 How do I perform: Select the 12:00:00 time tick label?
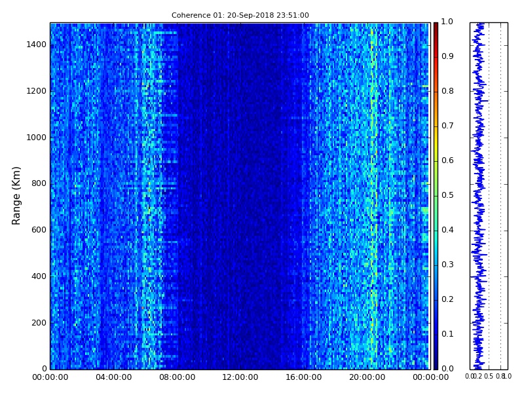click(240, 377)
